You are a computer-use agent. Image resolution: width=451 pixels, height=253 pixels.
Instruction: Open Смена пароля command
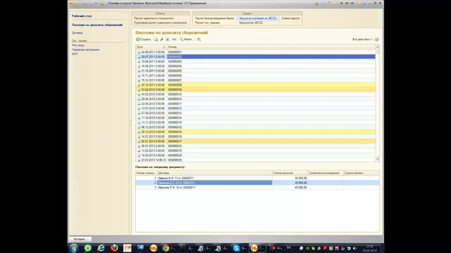(290, 18)
